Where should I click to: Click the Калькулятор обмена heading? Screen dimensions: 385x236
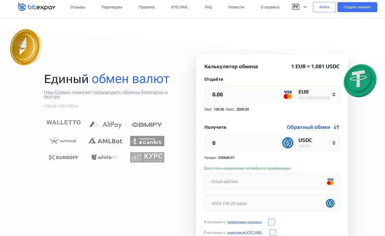pos(231,66)
